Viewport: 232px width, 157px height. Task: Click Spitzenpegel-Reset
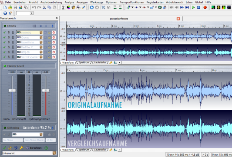click(39, 119)
